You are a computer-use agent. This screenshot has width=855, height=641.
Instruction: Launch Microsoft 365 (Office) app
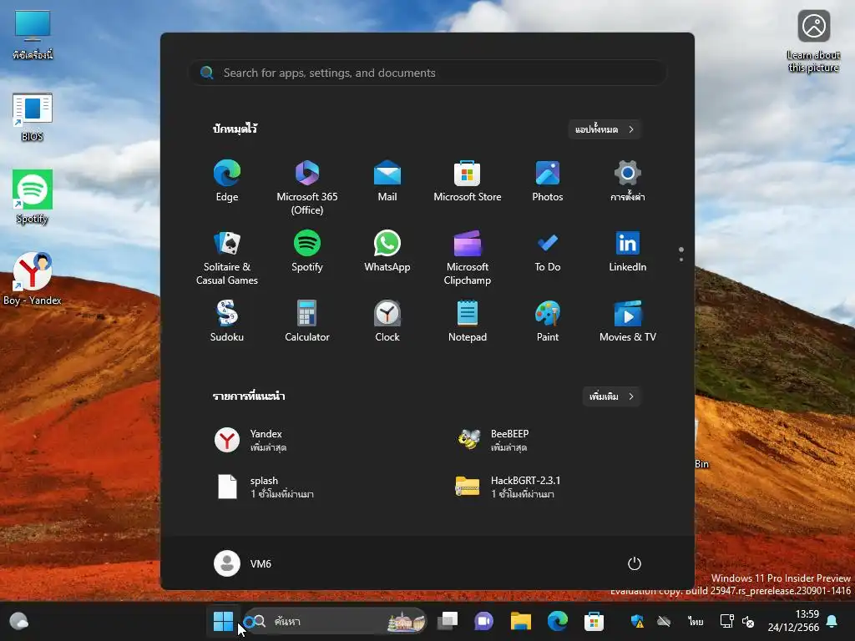[307, 188]
